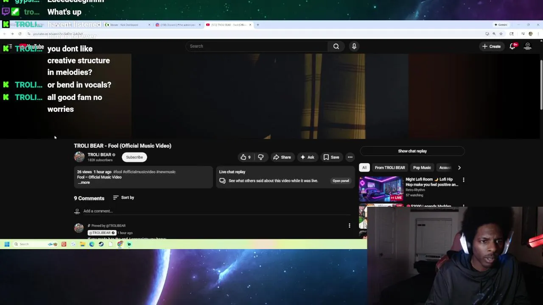The image size is (543, 305).
Task: Open options for Night Lofi Room video
Action: tap(463, 180)
